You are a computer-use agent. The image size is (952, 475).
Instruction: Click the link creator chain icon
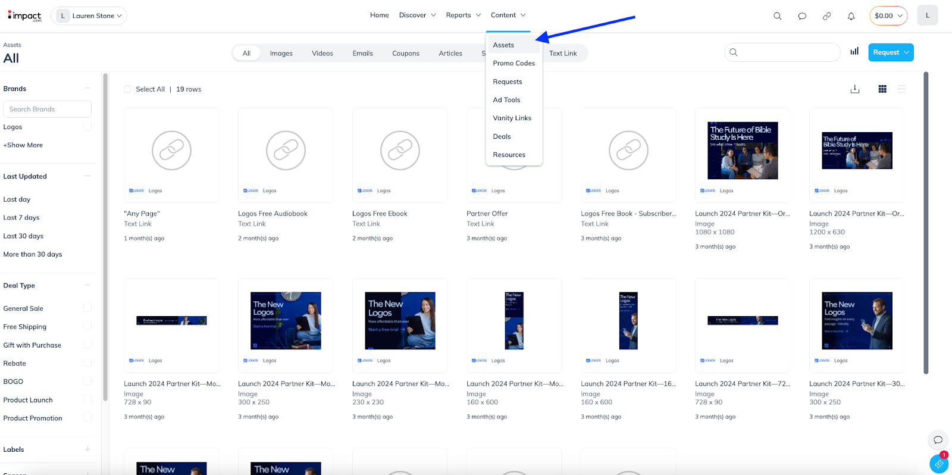[x=826, y=16]
